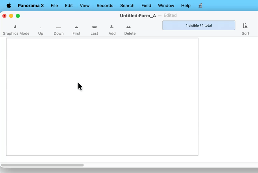
Task: Open the script menu icon in menu bar
Action: (200, 5)
